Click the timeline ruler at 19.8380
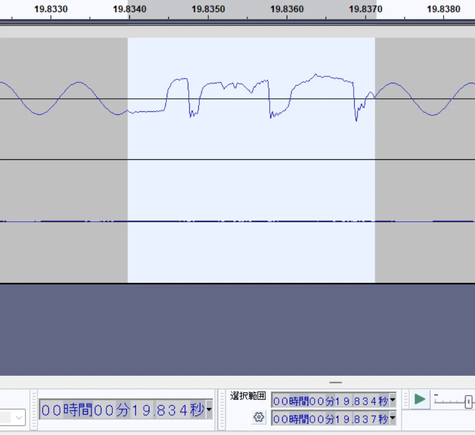This screenshot has height=435, width=475. click(444, 9)
